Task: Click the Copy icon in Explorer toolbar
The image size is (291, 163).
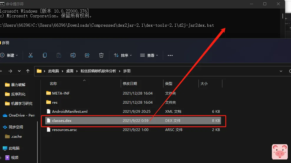Action: tap(45, 55)
